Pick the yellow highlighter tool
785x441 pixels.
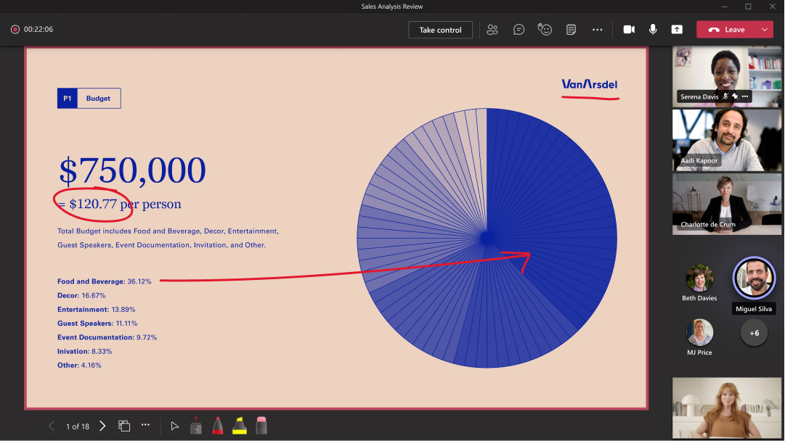coord(239,426)
